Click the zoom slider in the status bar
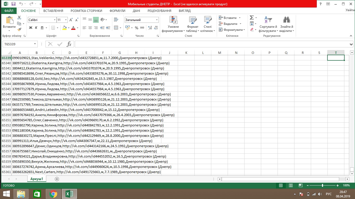Viewport: 355px width, 199px height. click(x=322, y=186)
